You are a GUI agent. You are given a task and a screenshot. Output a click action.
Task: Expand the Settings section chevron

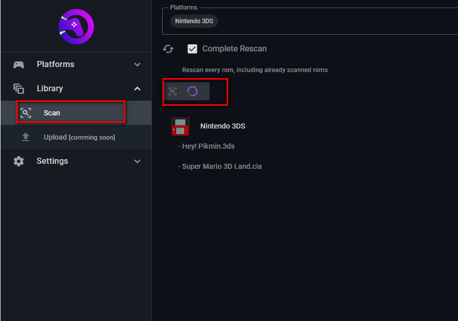[x=137, y=161]
